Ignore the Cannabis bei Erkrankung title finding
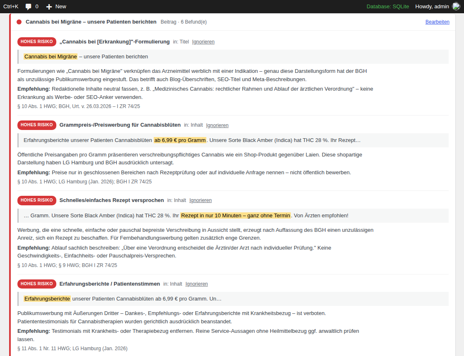The width and height of the screenshot is (464, 356). coord(203,42)
